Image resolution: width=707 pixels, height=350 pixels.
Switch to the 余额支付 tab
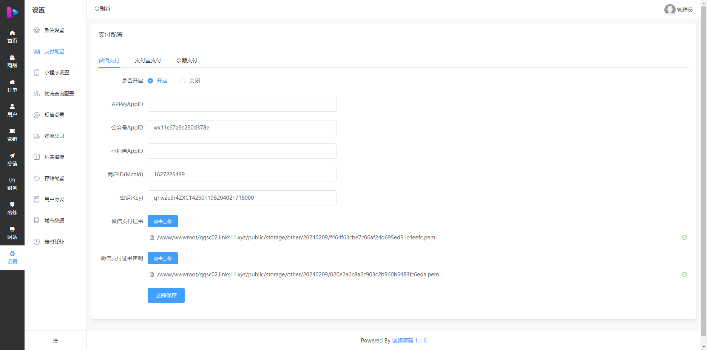pos(187,60)
